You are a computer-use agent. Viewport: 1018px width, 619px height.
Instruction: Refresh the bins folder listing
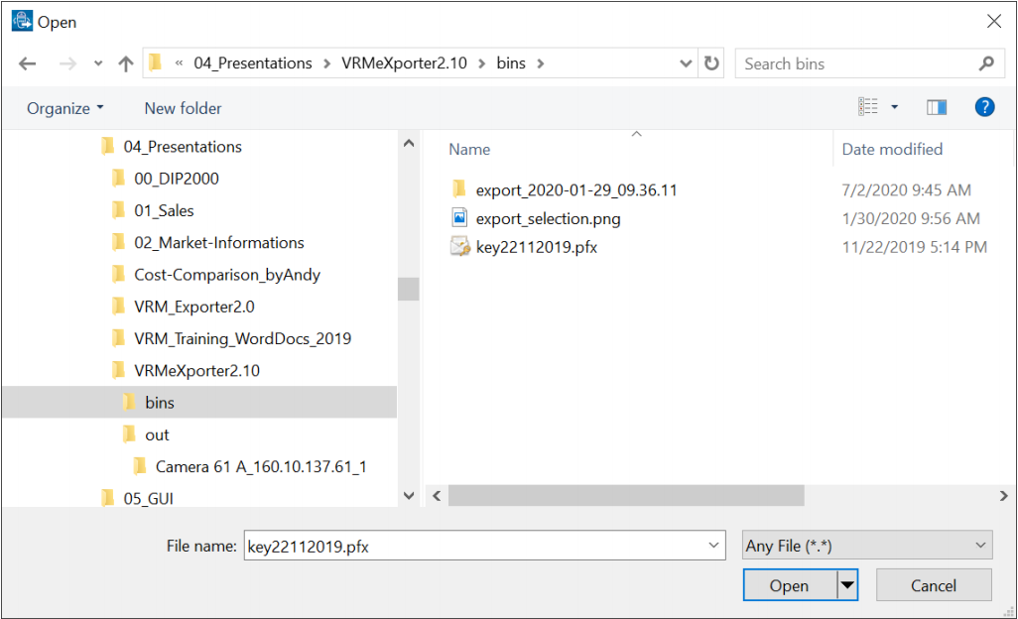711,63
